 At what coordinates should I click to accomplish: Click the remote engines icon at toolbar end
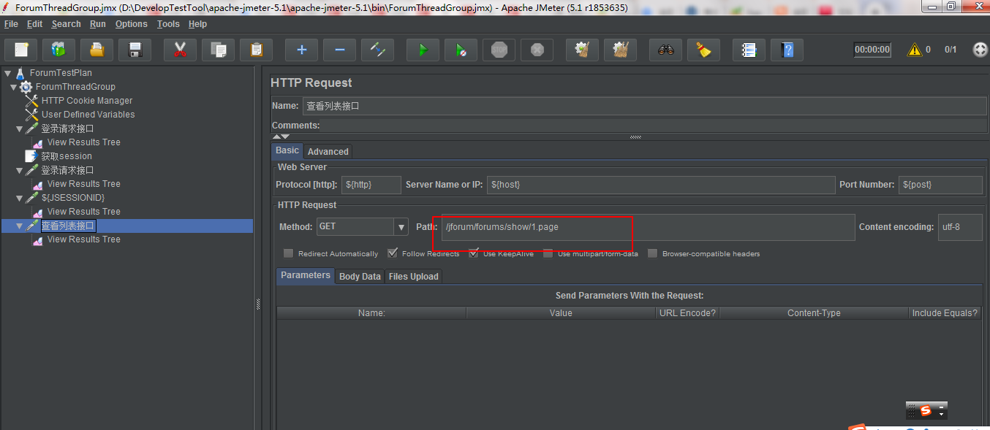coord(980,50)
